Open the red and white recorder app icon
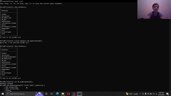 click(x=74, y=94)
